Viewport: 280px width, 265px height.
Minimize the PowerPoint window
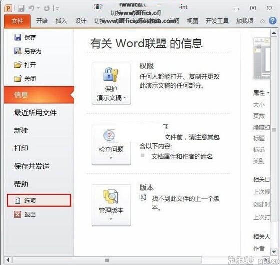click(x=236, y=9)
